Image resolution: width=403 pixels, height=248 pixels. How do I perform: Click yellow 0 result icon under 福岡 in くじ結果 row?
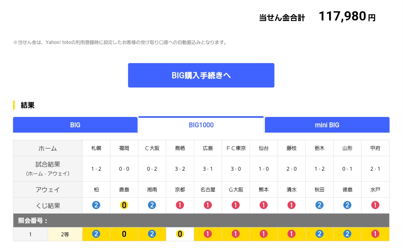124,205
